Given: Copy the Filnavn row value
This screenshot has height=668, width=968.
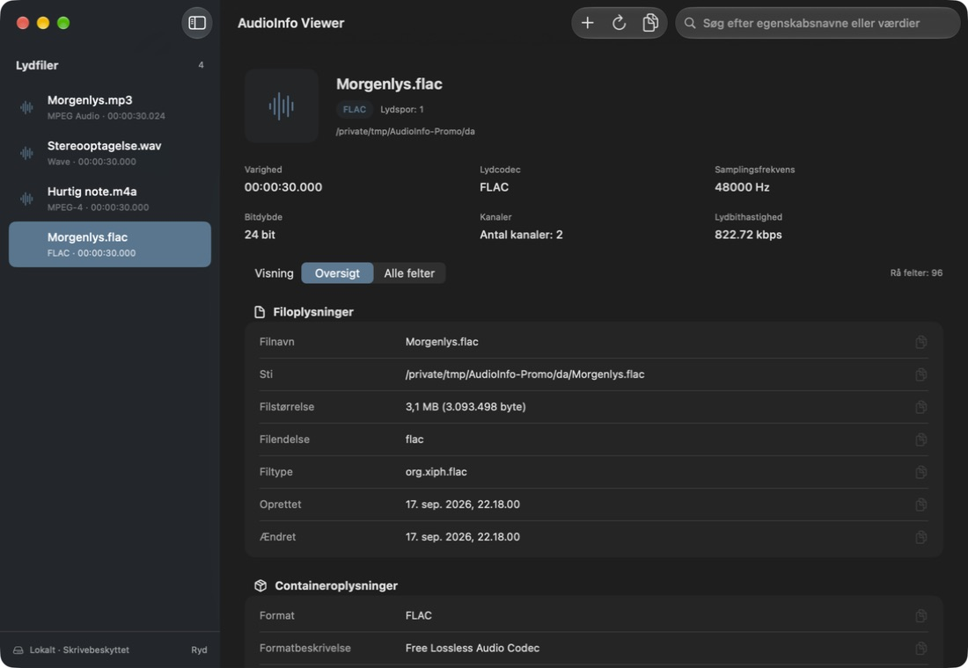Looking at the screenshot, I should tap(920, 342).
